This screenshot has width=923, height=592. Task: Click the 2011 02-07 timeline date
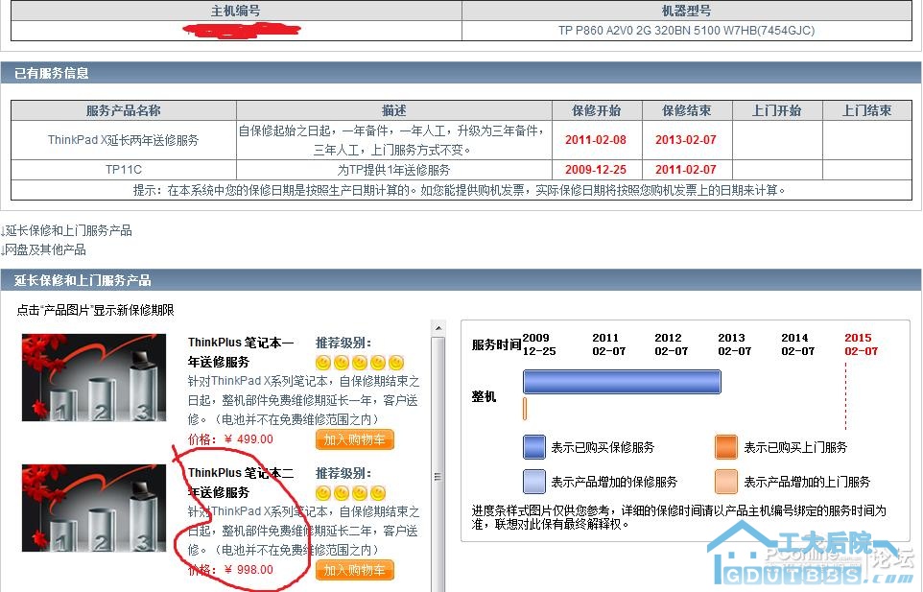pyautogui.click(x=608, y=344)
